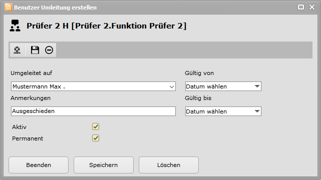The width and height of the screenshot is (321, 180).
Task: Click the minus-circle delete icon
Action: coord(49,50)
